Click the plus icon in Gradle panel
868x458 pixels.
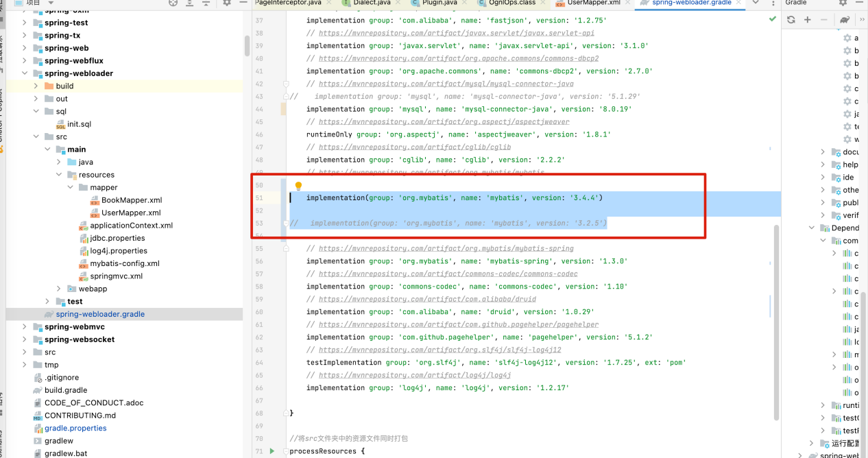point(808,20)
